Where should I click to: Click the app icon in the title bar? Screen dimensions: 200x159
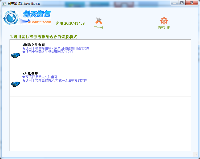point(4,3)
